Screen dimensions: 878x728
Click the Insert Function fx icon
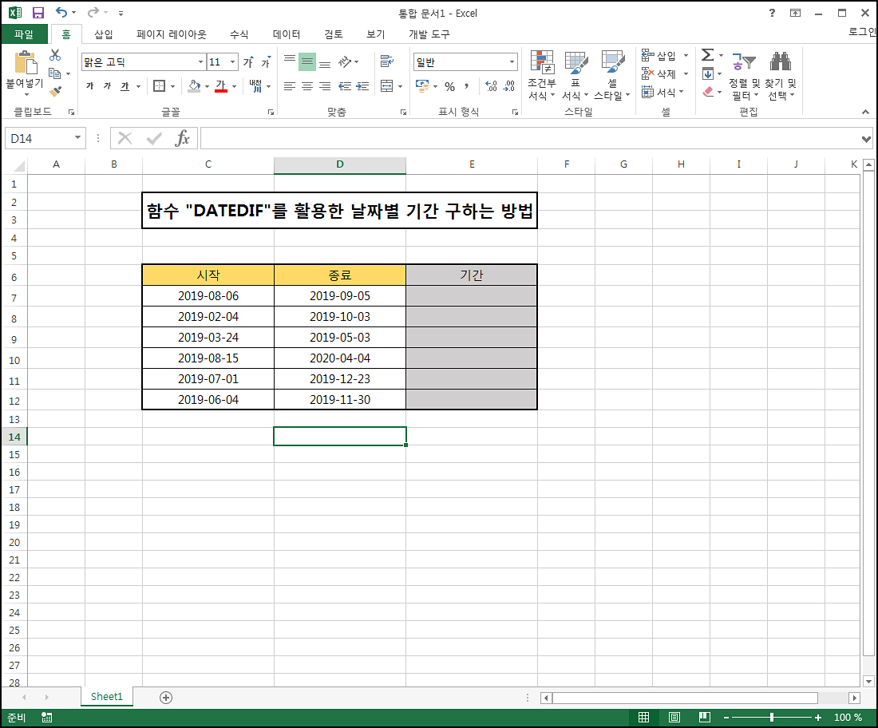pos(183,138)
